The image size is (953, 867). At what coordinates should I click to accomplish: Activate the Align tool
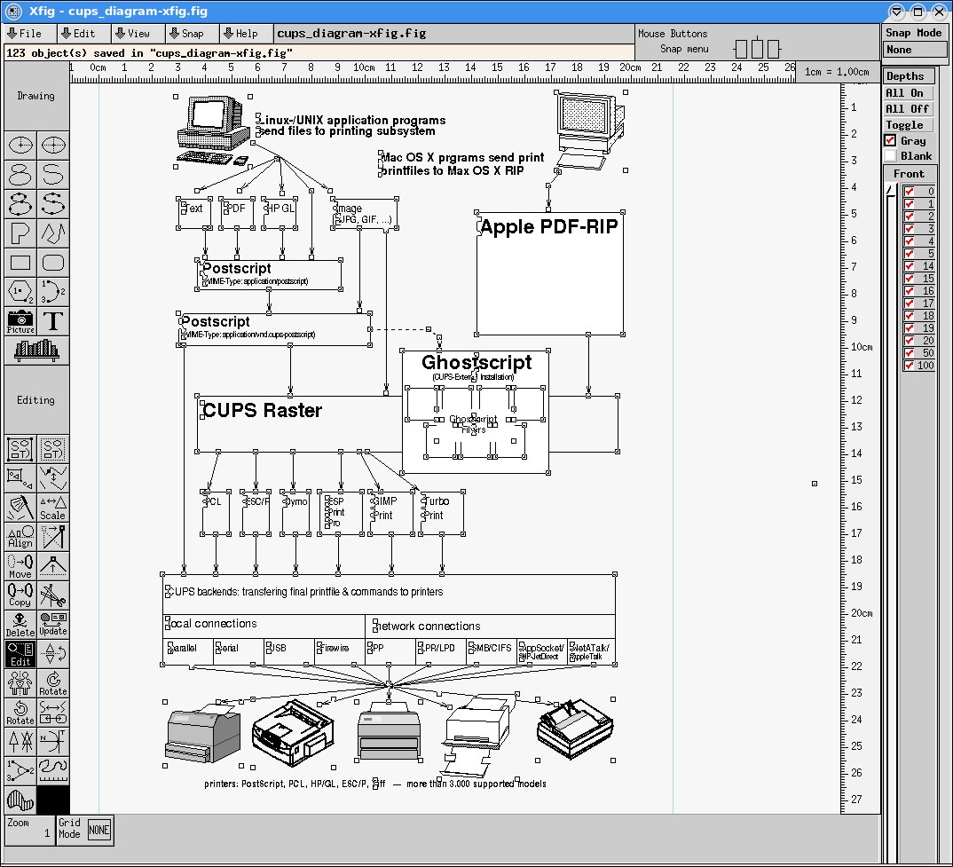pyautogui.click(x=20, y=537)
